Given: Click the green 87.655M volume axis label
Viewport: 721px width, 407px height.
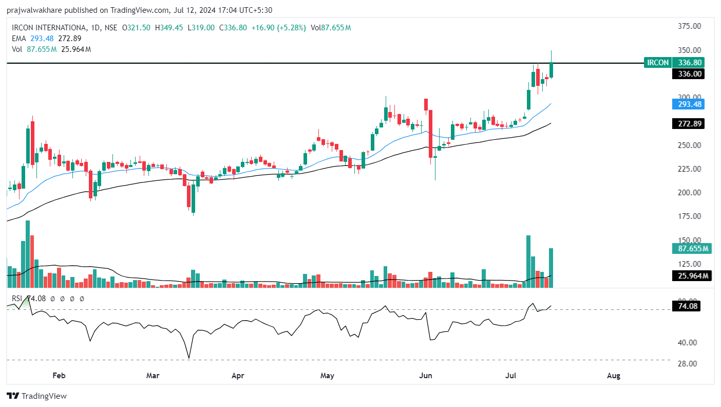Looking at the screenshot, I should coord(691,249).
